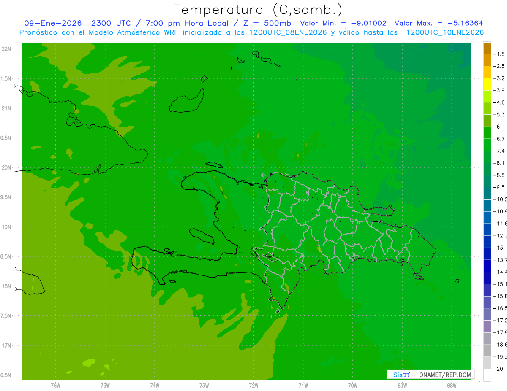Click the "-6.7" colorbar value
Viewport: 507px width, 391px height.
499,139
